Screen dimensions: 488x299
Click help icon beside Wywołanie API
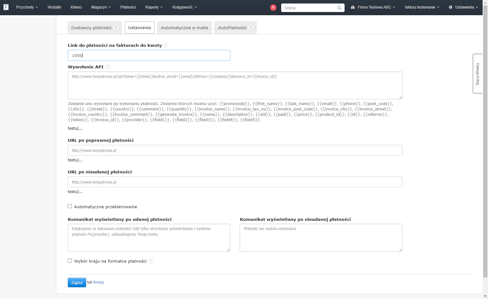(108, 67)
